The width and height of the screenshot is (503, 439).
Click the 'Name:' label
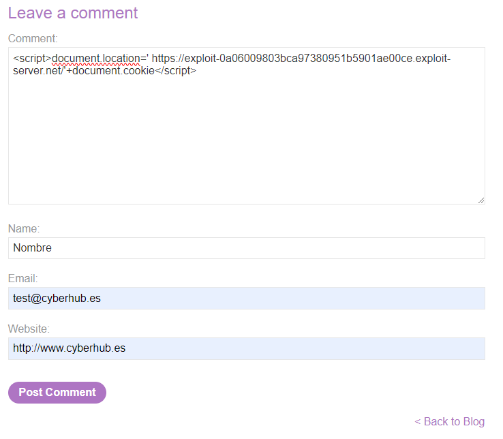(24, 228)
